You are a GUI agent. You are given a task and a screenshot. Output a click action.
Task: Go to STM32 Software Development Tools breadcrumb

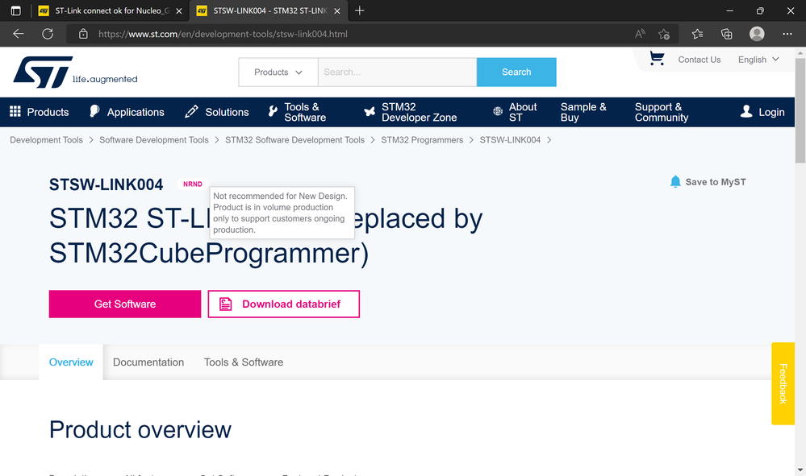(x=294, y=140)
